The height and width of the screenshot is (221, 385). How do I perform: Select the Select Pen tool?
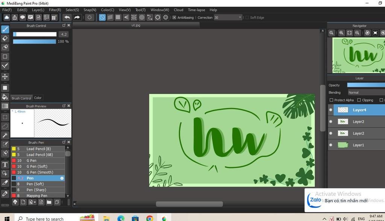(x=5, y=144)
